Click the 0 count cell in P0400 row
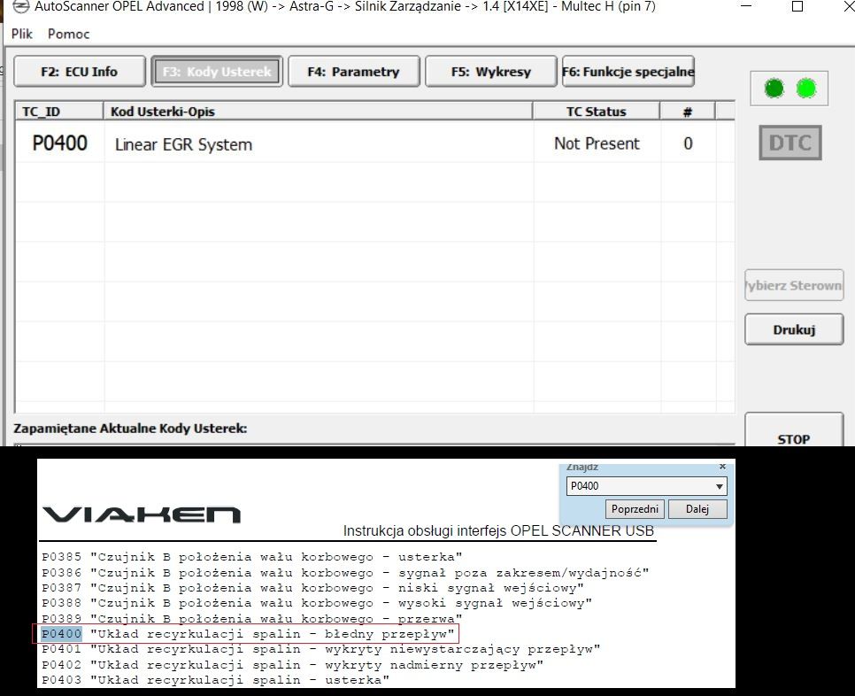The width and height of the screenshot is (855, 696). (x=688, y=143)
